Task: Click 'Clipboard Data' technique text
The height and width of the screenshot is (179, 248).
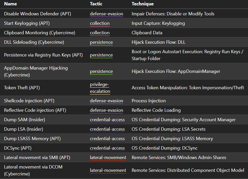Action: (x=147, y=33)
